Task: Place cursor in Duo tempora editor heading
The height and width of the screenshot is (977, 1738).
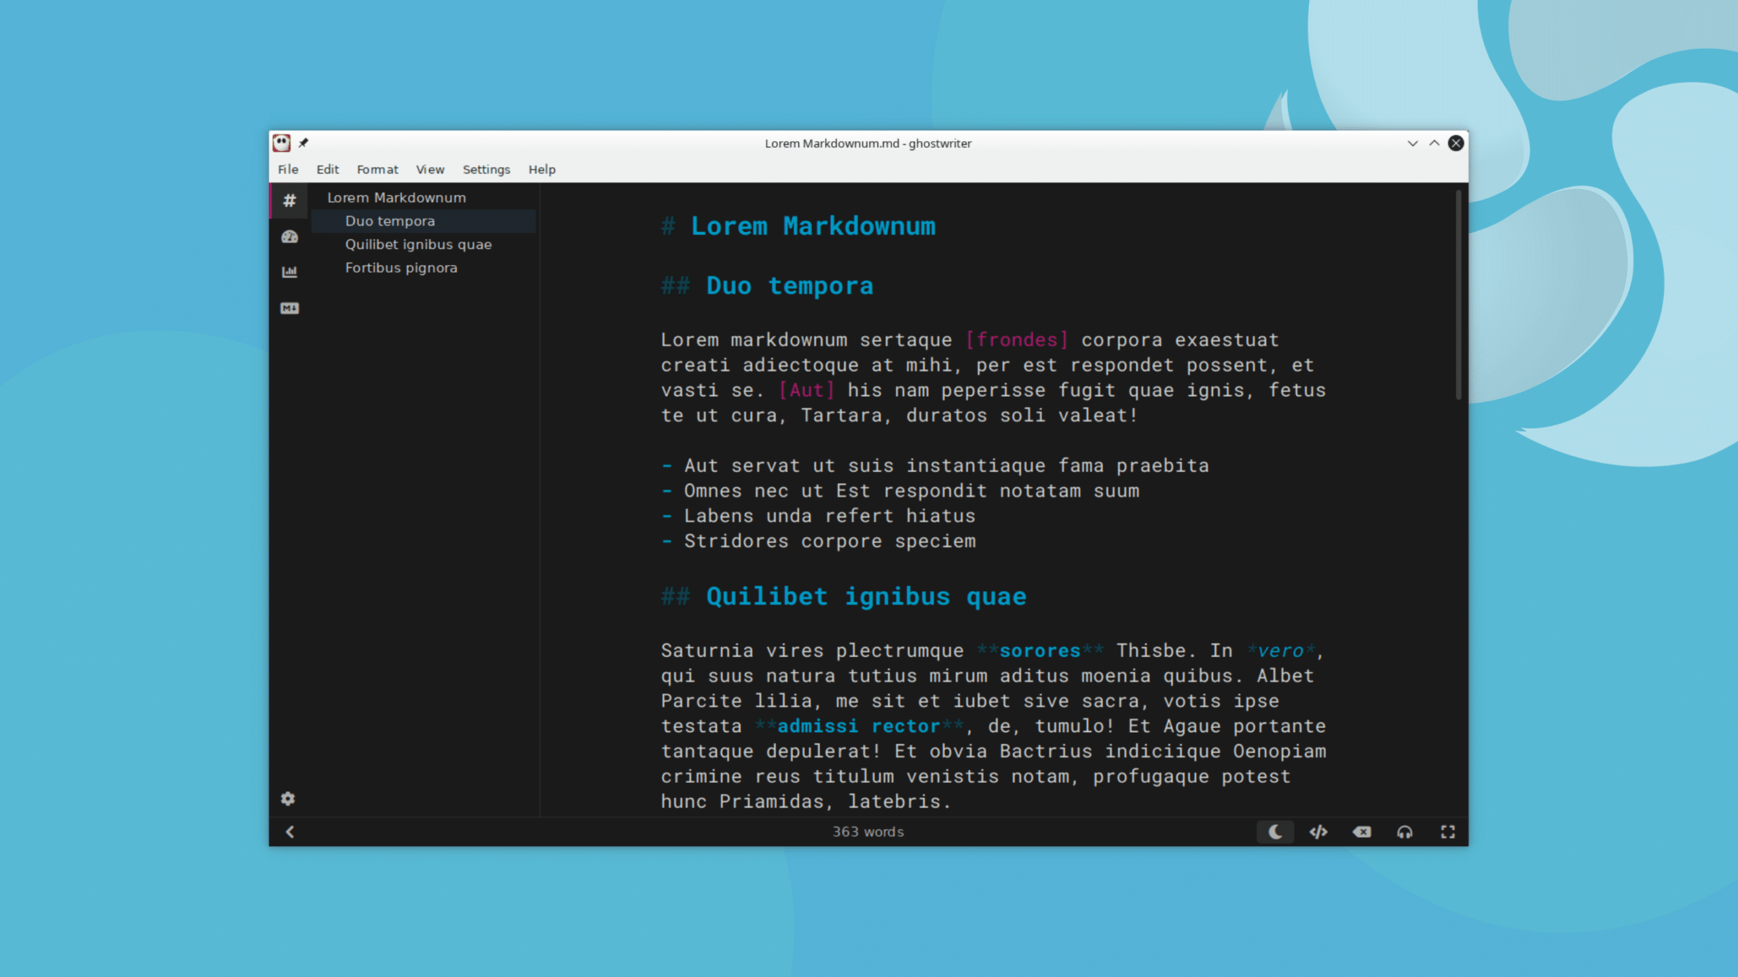Action: [x=790, y=286]
